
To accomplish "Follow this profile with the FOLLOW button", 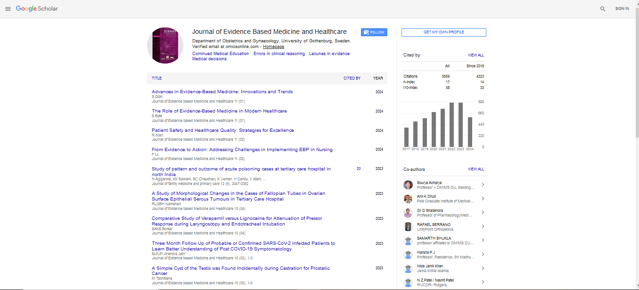I will [374, 32].
